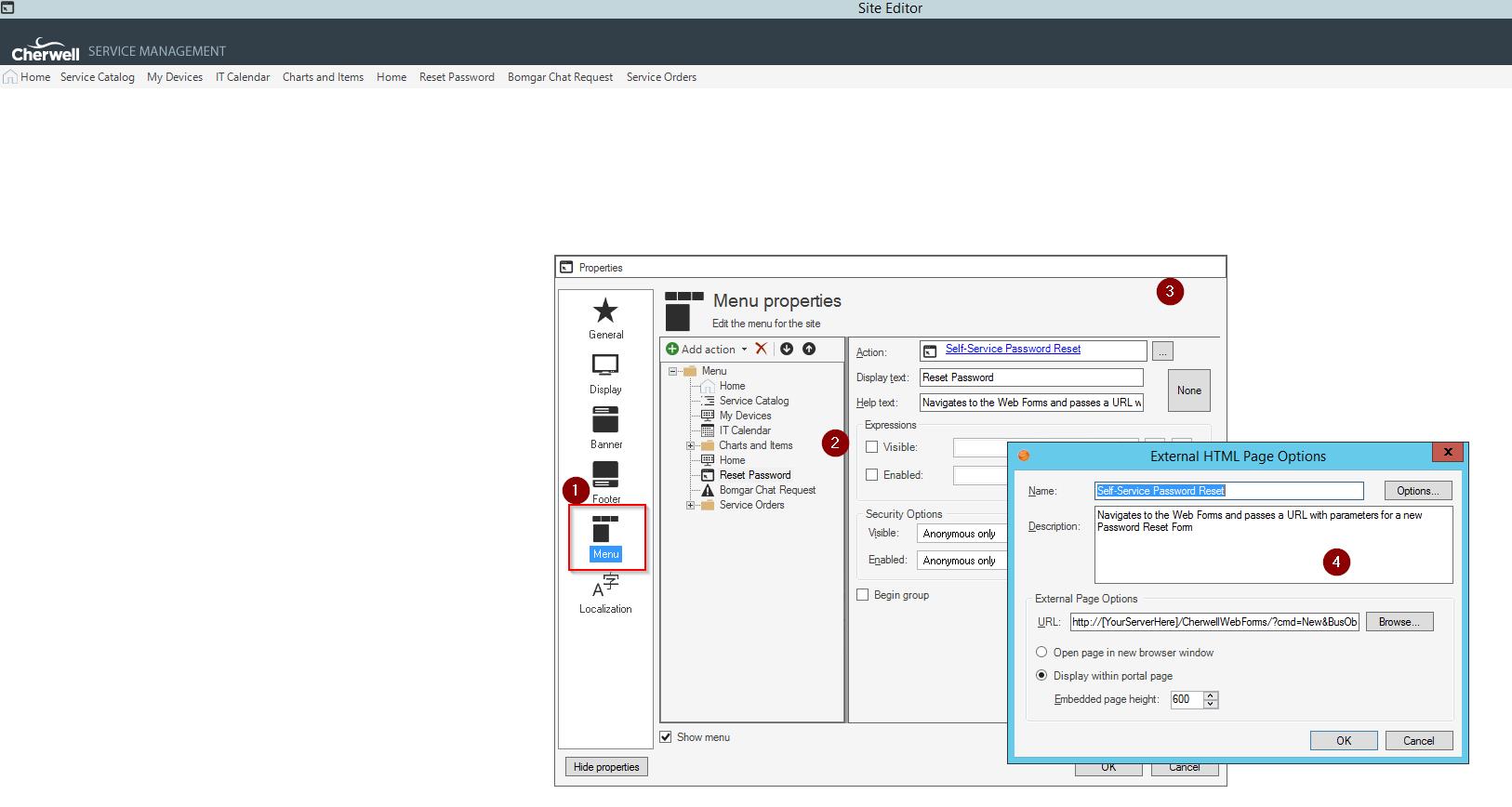1512x807 pixels.
Task: Expand the Service Orders tree folder
Action: pyautogui.click(x=691, y=505)
